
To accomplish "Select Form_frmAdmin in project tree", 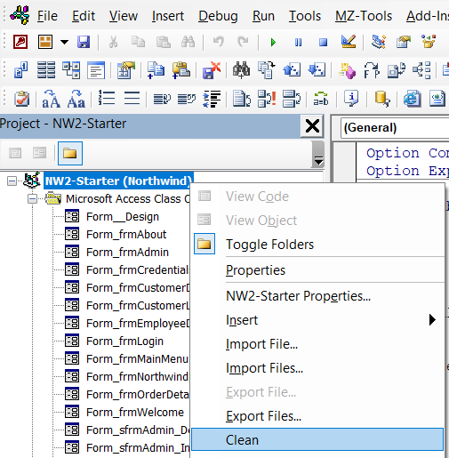I will pos(127,253).
